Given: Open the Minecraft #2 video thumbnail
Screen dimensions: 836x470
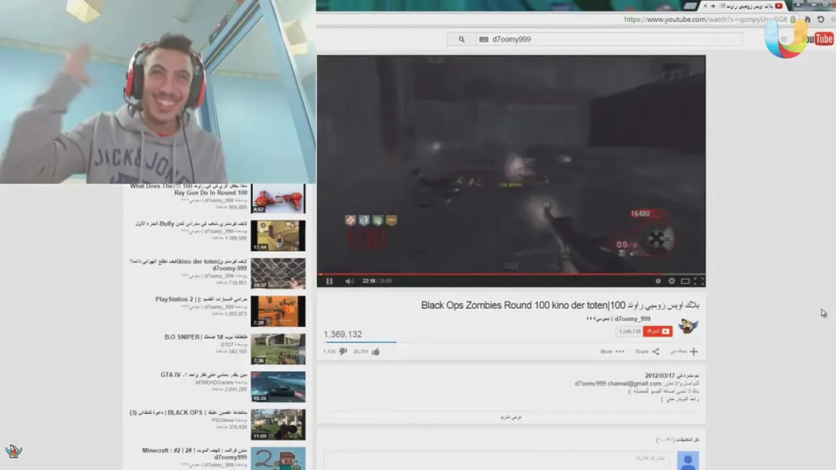Looking at the screenshot, I should coord(278,459).
